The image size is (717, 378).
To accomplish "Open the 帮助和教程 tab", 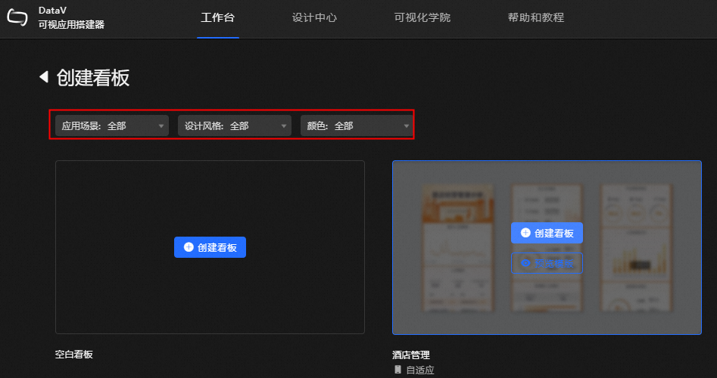I will (x=535, y=18).
